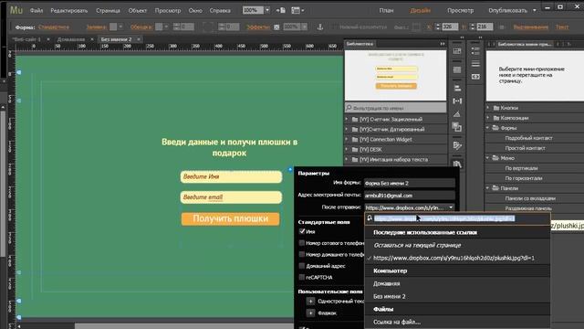Select the По вертикали menu widget
This screenshot has width=584, height=329.
[521, 168]
